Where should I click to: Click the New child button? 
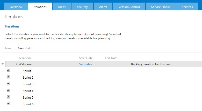pyautogui.click(x=25, y=48)
